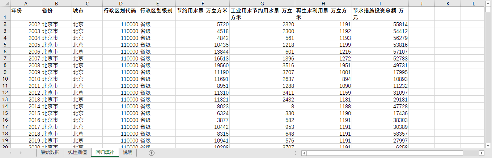Click the 行政区划代码 header cell
The image size is (492, 158).
pos(121,14)
